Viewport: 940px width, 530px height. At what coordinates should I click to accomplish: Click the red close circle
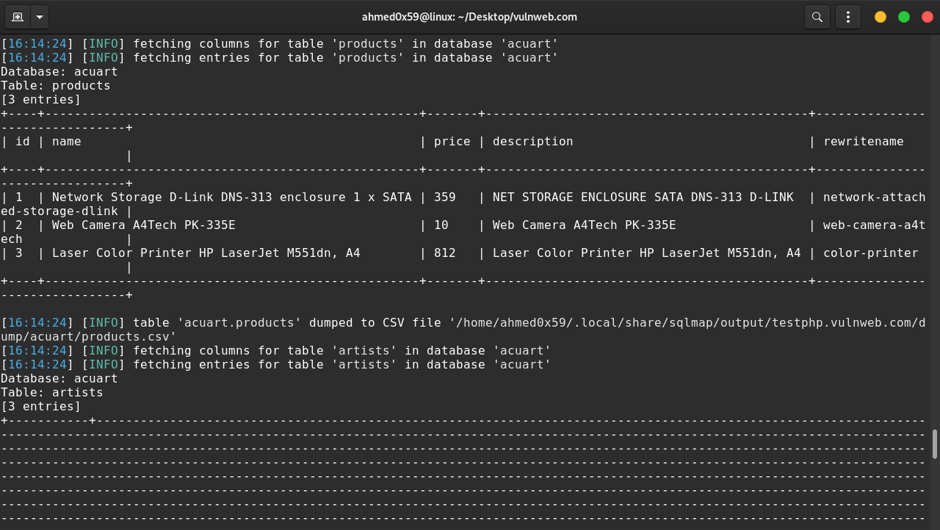tap(928, 15)
